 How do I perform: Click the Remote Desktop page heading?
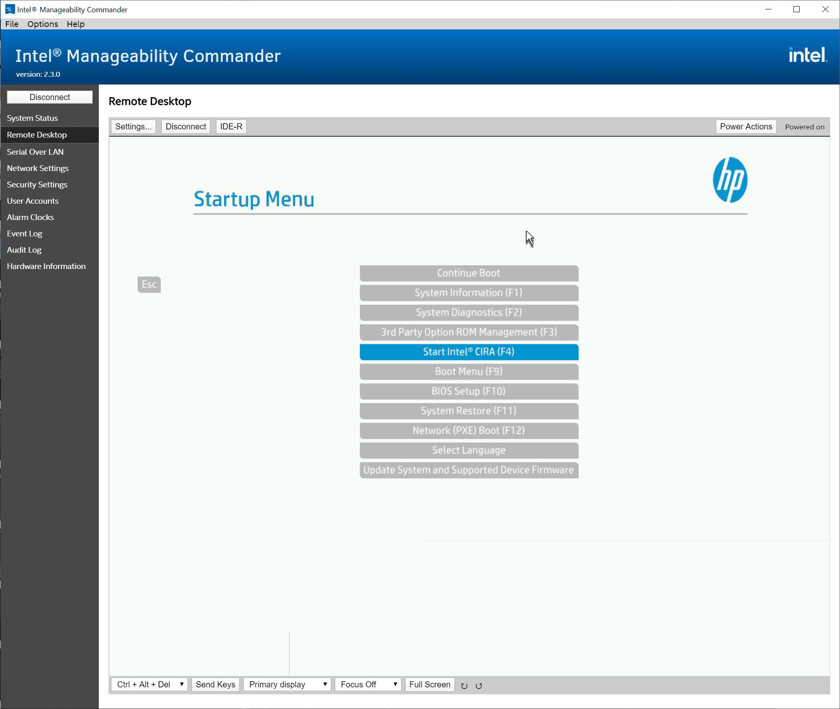(150, 101)
